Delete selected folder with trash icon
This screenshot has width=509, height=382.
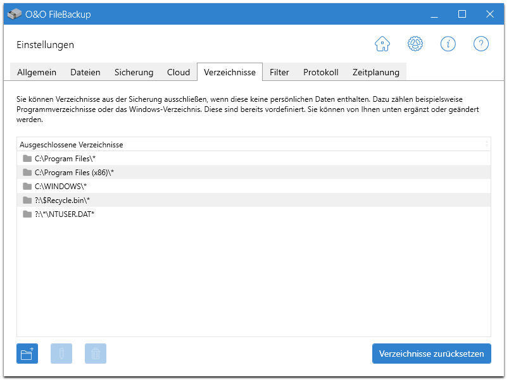point(96,354)
